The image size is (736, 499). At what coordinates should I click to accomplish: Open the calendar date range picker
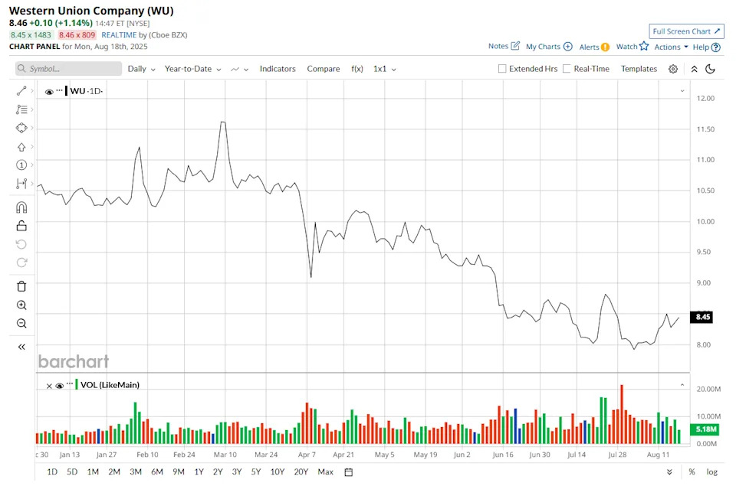348,472
